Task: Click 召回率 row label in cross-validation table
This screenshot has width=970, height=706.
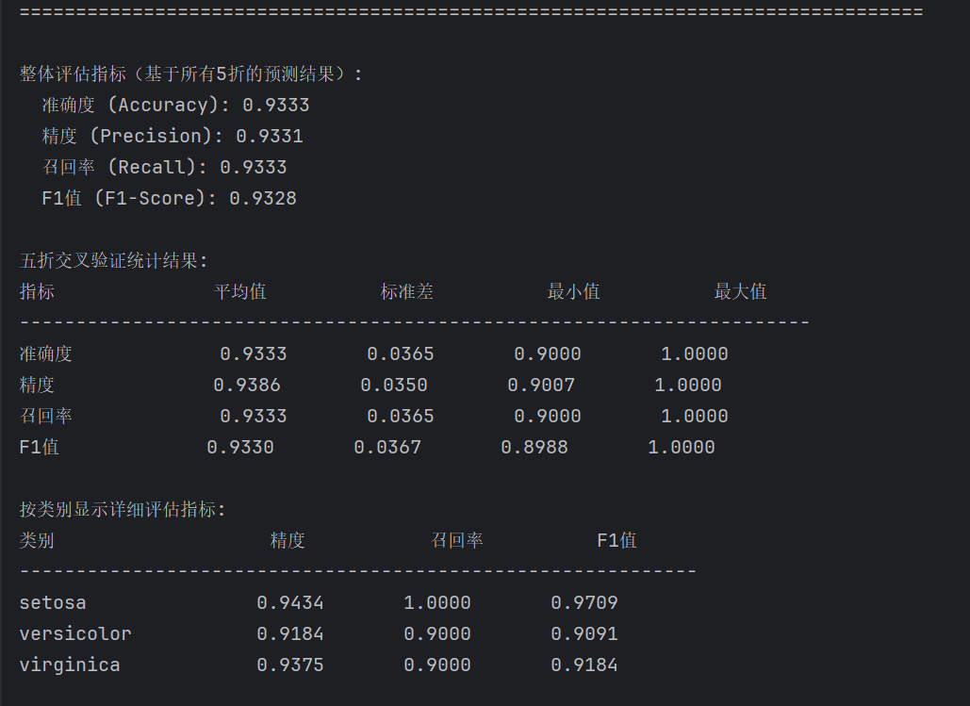Action: click(46, 416)
